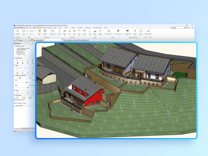Viewport: 208px width, 156px height.
Task: Select the Side buildings interior perspective view
Action: [23, 48]
